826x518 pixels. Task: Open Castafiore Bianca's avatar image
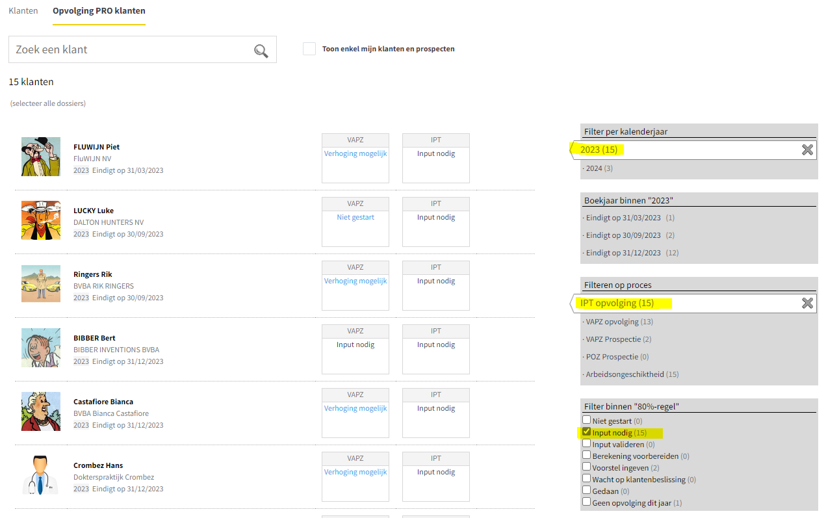(40, 411)
